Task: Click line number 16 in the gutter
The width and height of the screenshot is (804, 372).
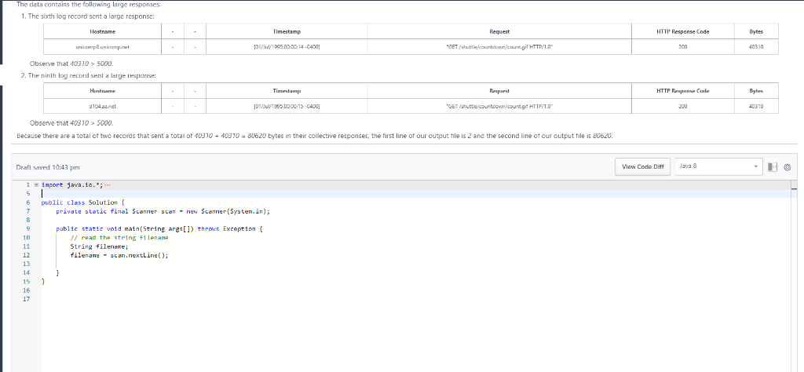Action: coord(27,290)
